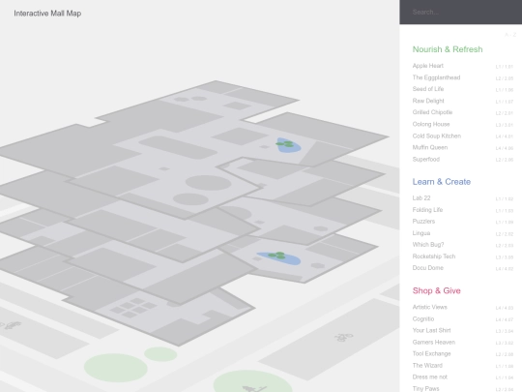Open Tool Exchange listing
Viewport: 522px width, 392px height.
pyautogui.click(x=463, y=353)
